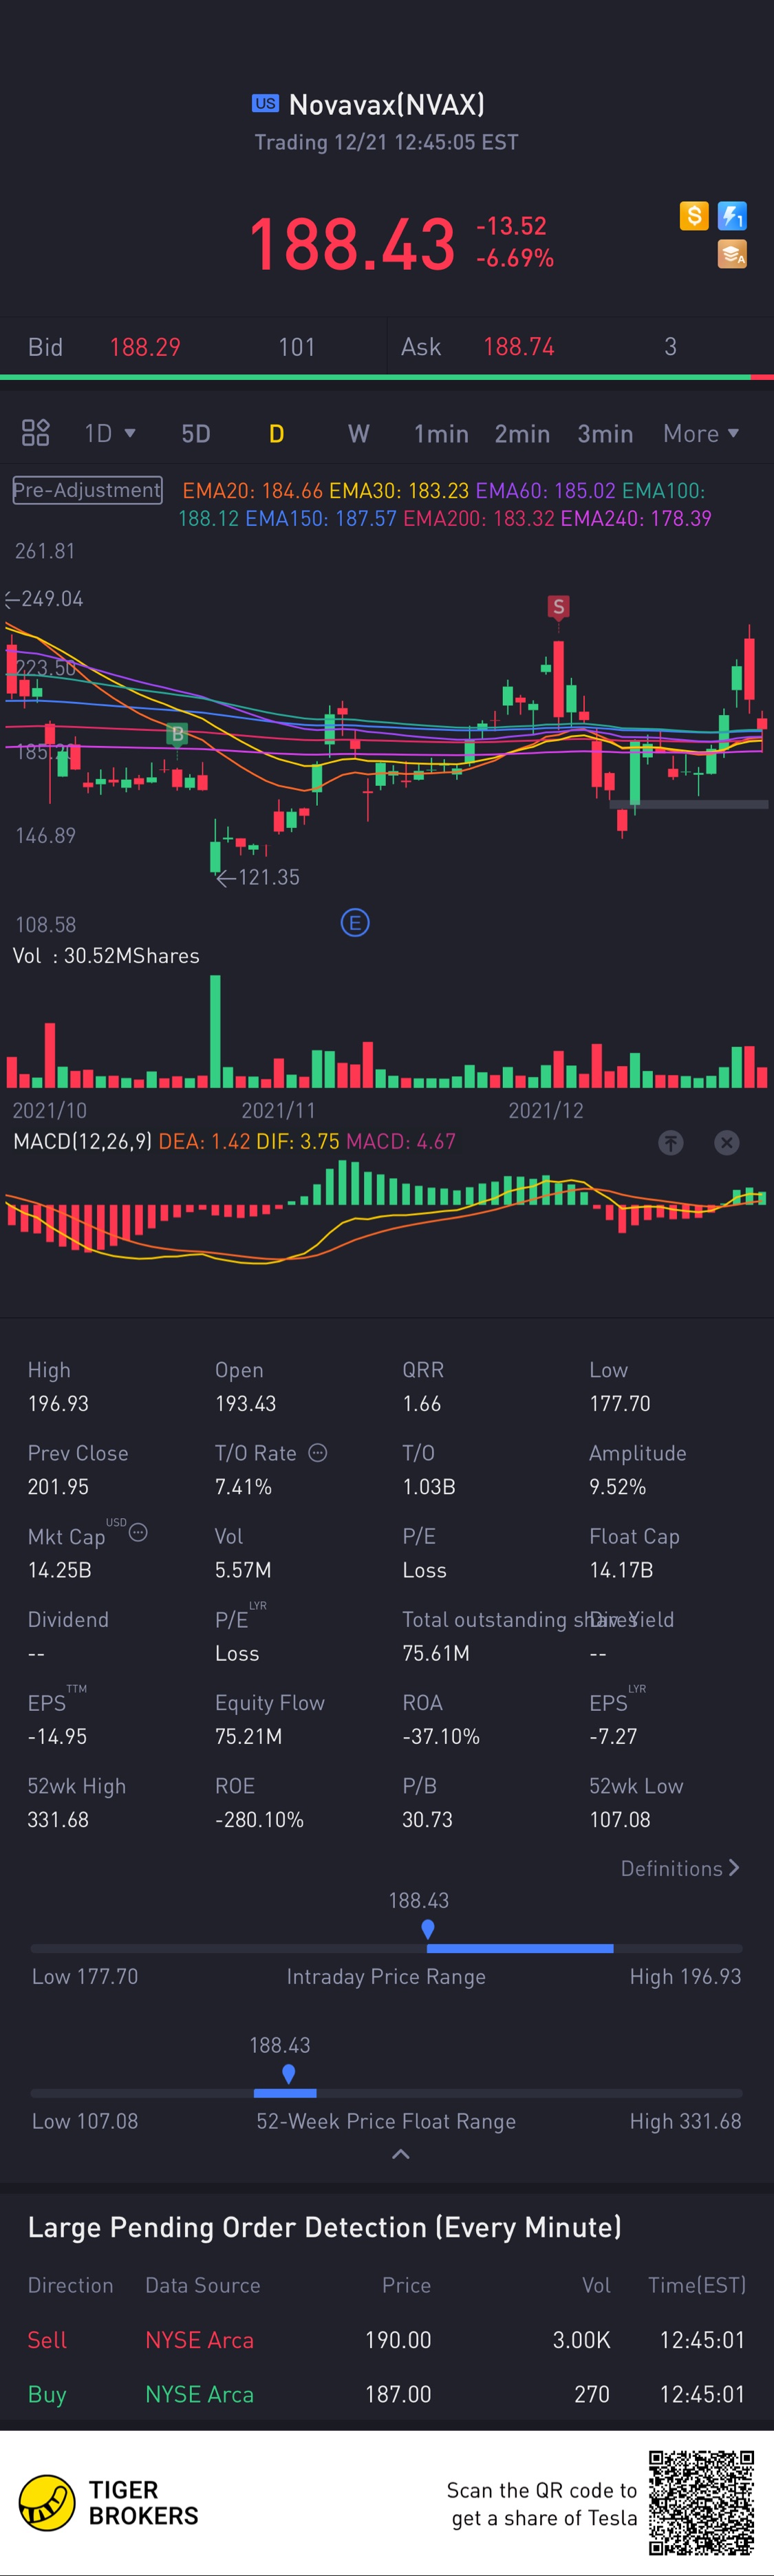Viewport: 774px width, 2576px height.
Task: Open the chart layout grid icon
Action: [36, 433]
